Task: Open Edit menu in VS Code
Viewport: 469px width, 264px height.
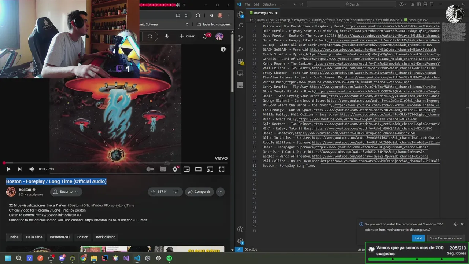Action: coord(256,4)
